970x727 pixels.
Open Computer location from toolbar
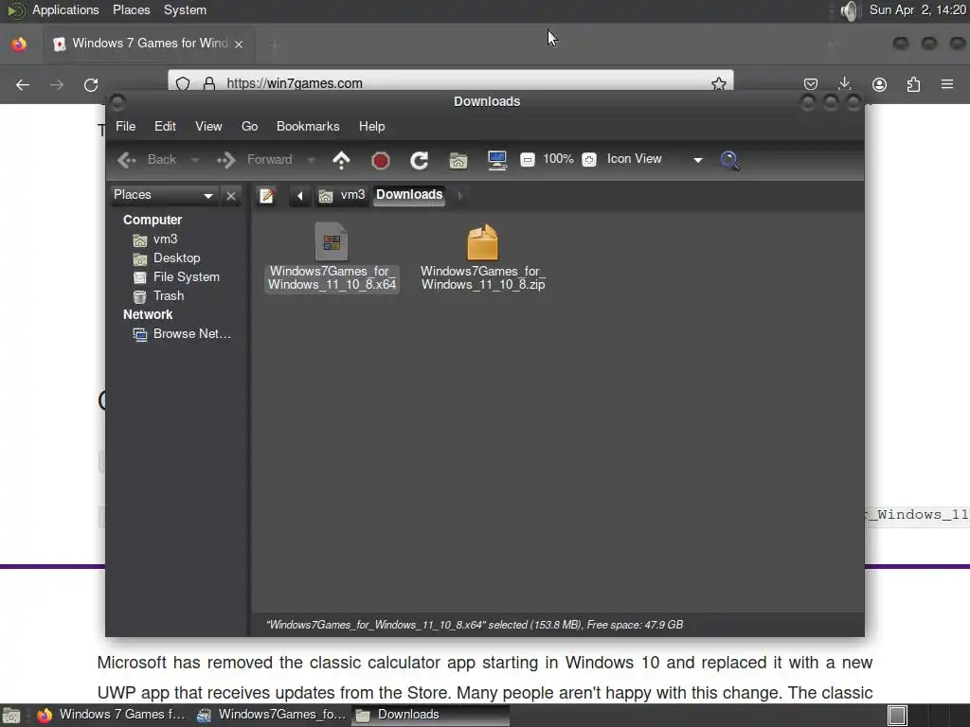pos(497,160)
